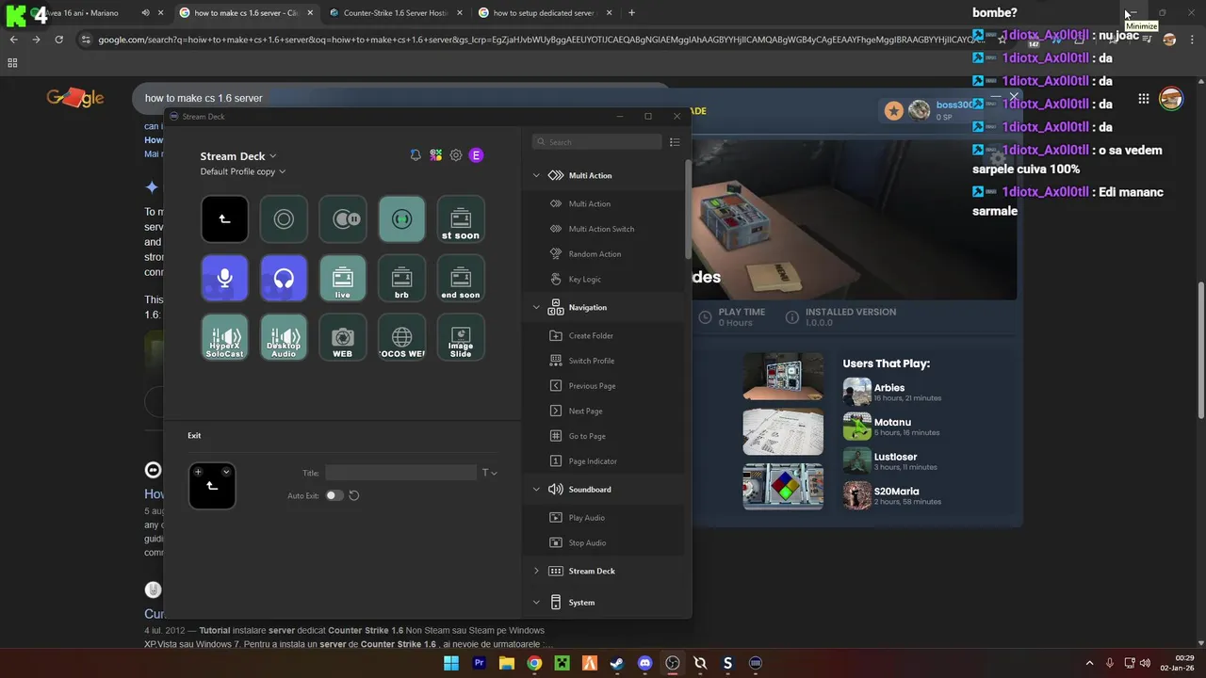This screenshot has height=678, width=1206.
Task: Click the microphone mute key
Action: [x=224, y=279]
